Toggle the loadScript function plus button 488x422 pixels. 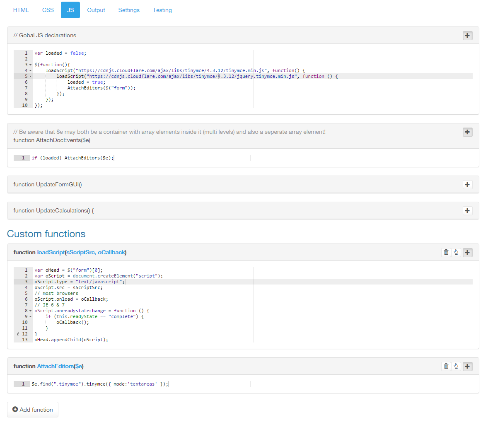click(467, 252)
